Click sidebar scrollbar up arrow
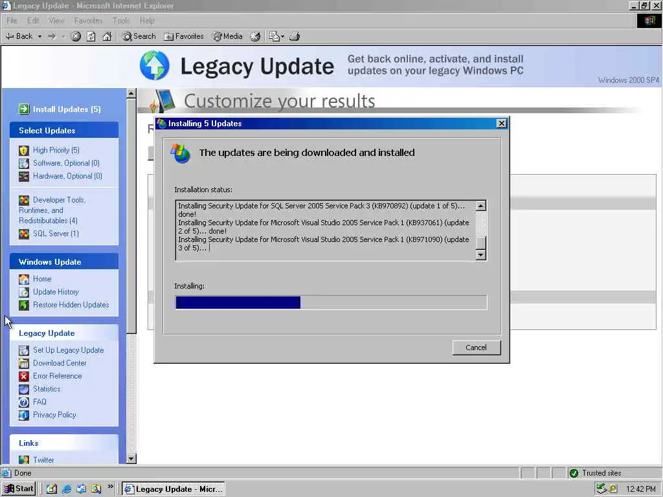The height and width of the screenshot is (497, 663). pos(131,93)
